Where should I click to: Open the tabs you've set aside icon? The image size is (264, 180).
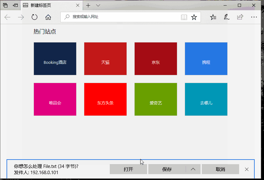(5, 5)
